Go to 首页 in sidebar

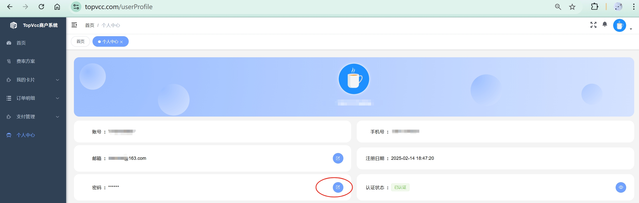coord(21,43)
